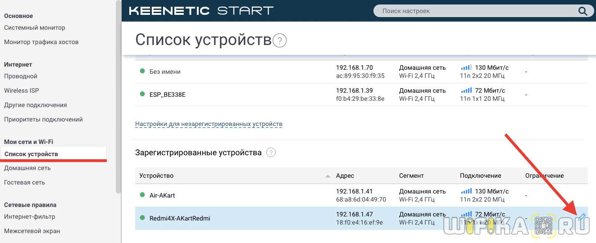Click the Адрес column header
596x243 pixels.
click(x=345, y=175)
